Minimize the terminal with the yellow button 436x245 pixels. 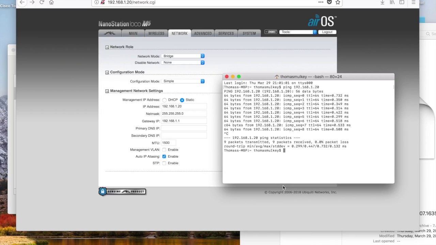(x=233, y=77)
